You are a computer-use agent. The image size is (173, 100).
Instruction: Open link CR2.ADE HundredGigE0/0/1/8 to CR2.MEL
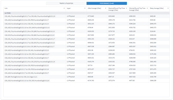27,24
